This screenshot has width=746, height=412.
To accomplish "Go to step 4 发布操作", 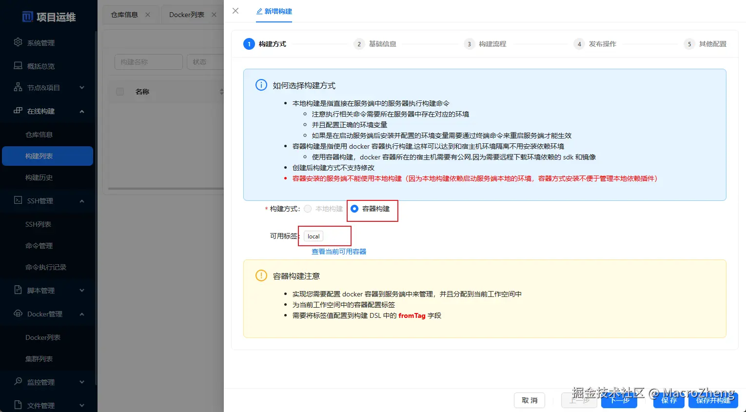I will tap(595, 44).
